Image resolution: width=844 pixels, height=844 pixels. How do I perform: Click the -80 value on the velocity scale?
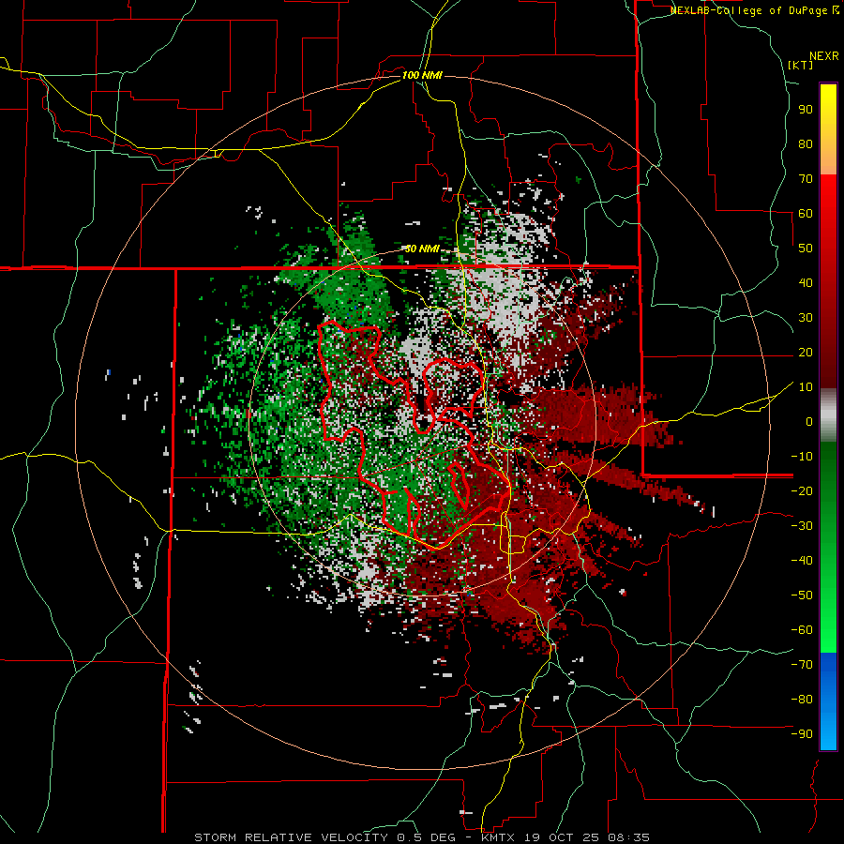click(x=802, y=700)
